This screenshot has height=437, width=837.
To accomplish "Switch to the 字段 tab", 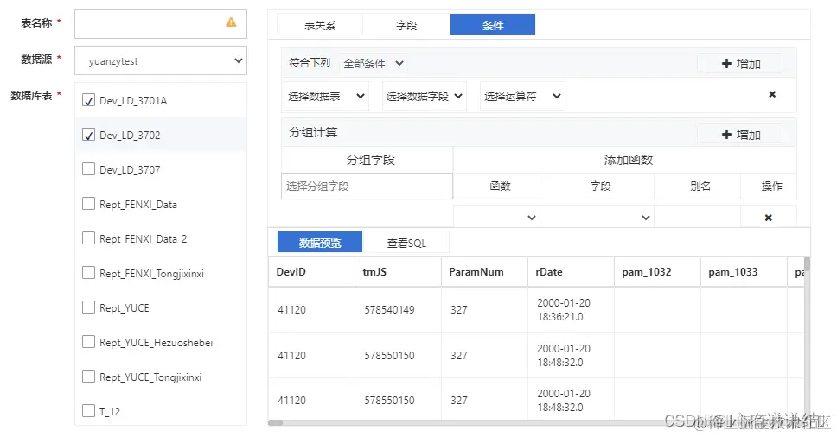I will click(406, 25).
